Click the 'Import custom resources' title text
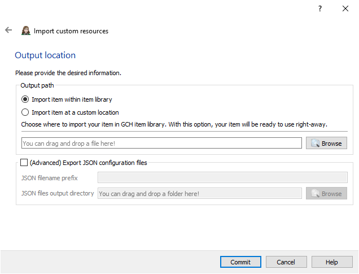Viewport: 359px width, 274px height. point(71,31)
